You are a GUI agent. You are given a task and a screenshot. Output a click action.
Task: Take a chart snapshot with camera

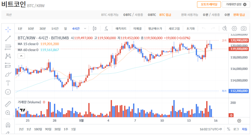[244, 29]
